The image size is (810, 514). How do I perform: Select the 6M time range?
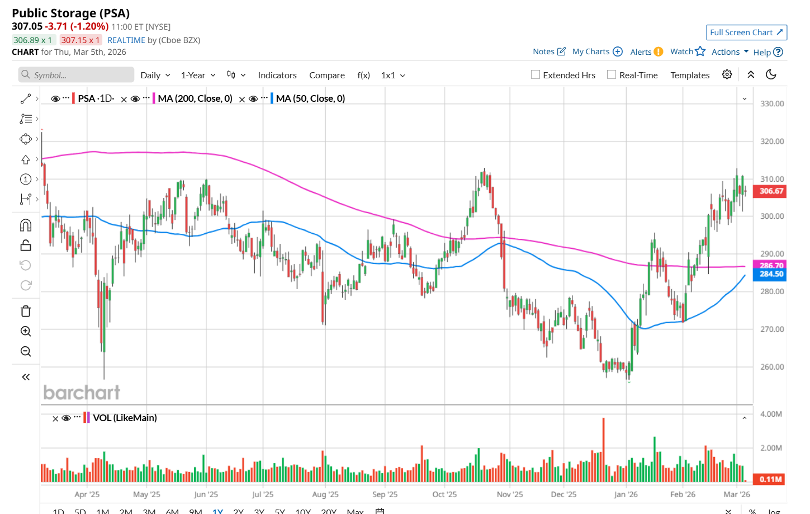[172, 511]
